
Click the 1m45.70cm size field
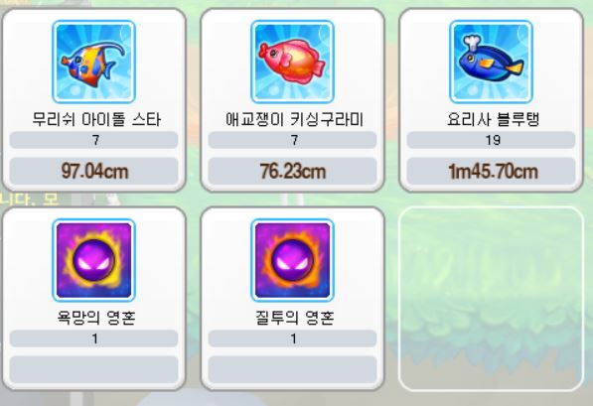pyautogui.click(x=491, y=172)
